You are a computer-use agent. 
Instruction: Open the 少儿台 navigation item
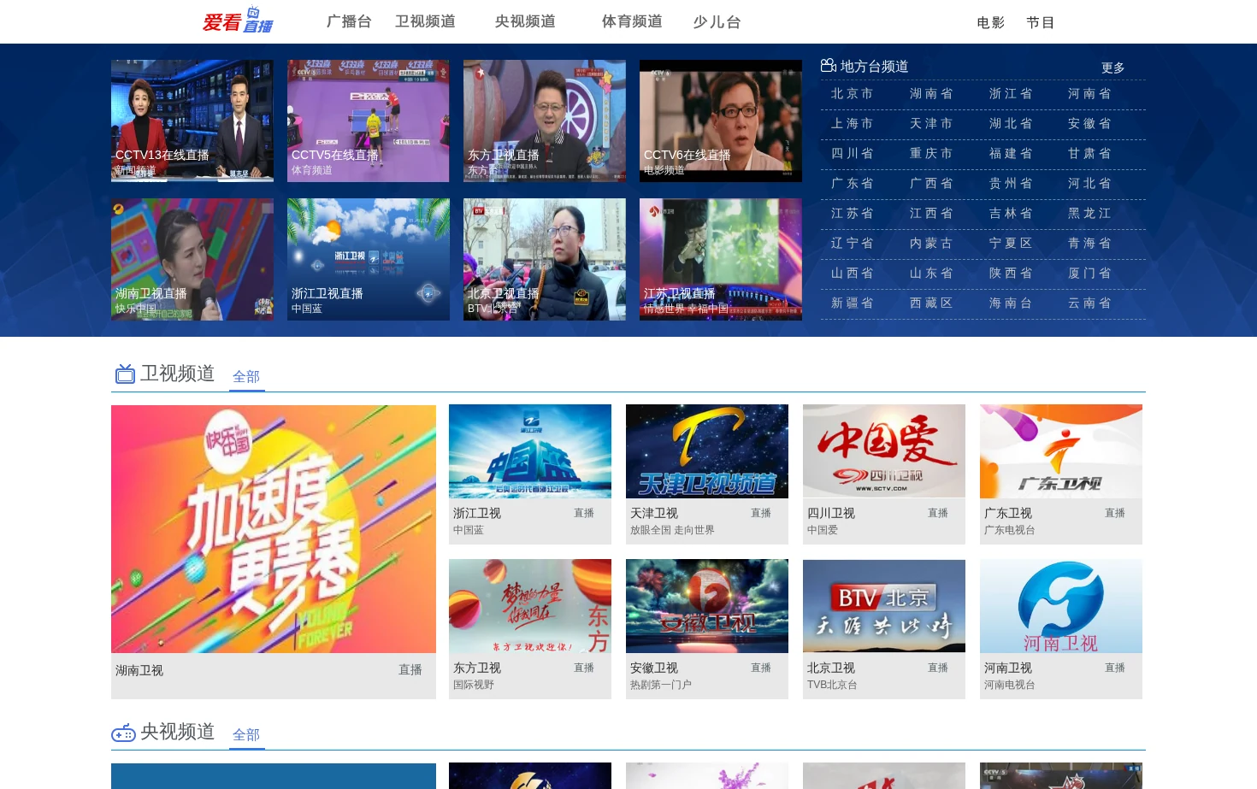(x=717, y=21)
